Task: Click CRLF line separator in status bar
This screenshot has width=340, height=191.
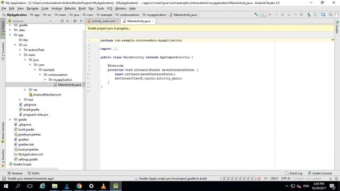Action: 274,178
